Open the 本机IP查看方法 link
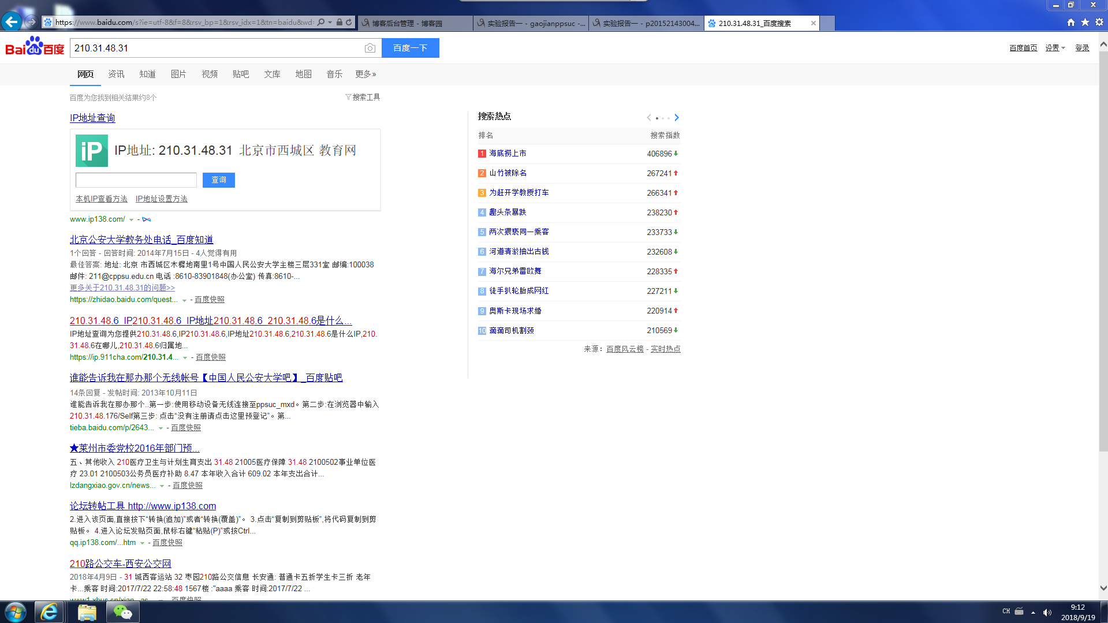1108x623 pixels. click(102, 199)
